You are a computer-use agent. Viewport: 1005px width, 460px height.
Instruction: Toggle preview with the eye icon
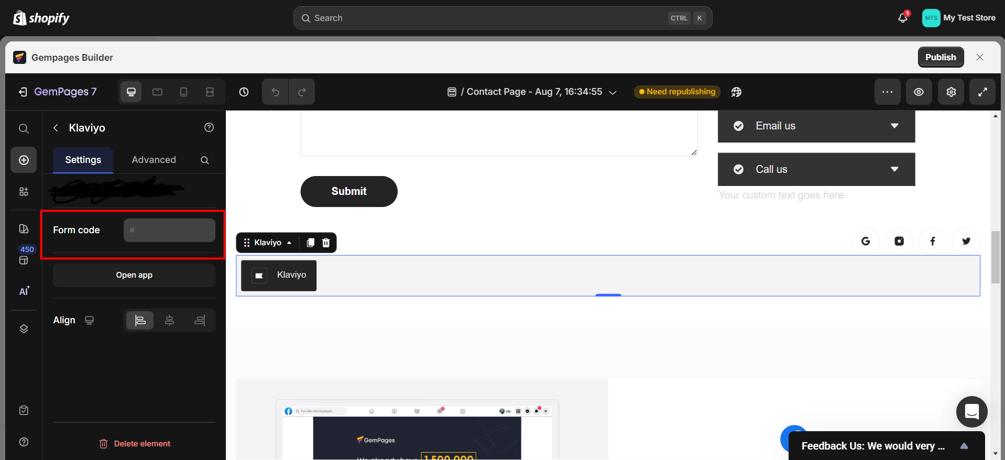tap(919, 92)
